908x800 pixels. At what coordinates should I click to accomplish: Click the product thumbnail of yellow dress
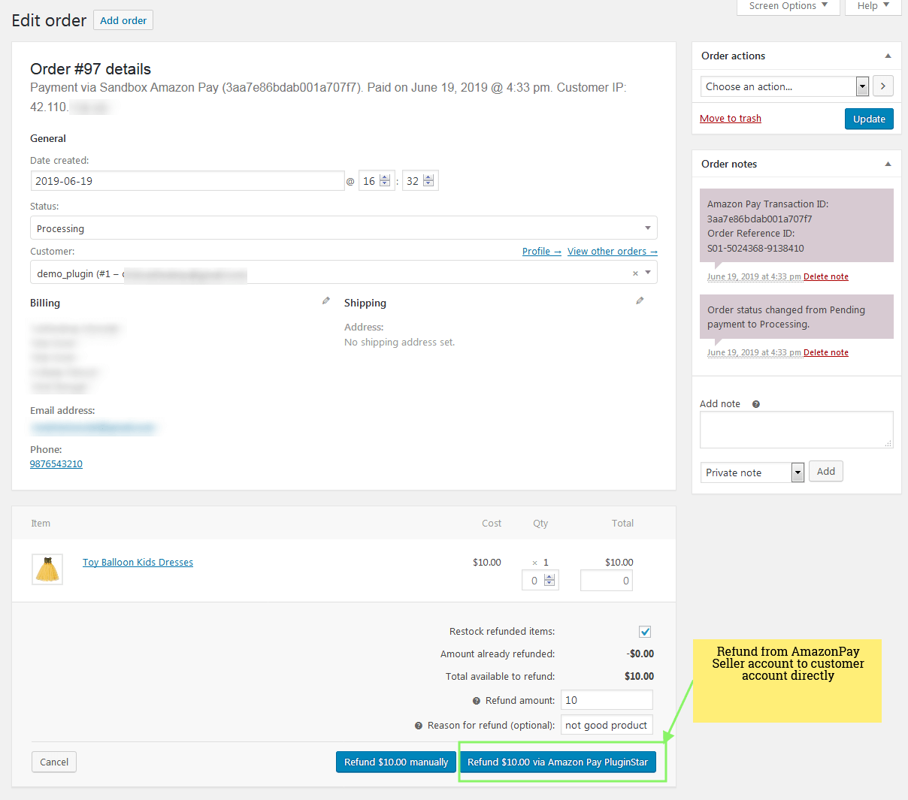pos(47,569)
